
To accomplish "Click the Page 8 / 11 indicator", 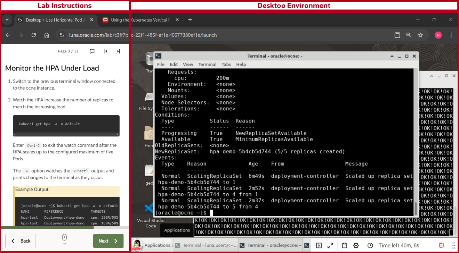I will point(68,51).
